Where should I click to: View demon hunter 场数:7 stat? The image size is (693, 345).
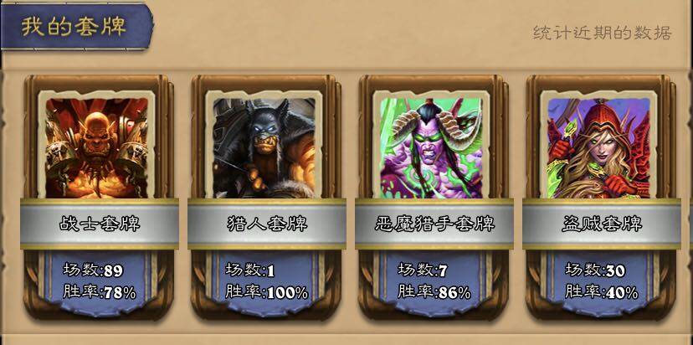tap(423, 270)
